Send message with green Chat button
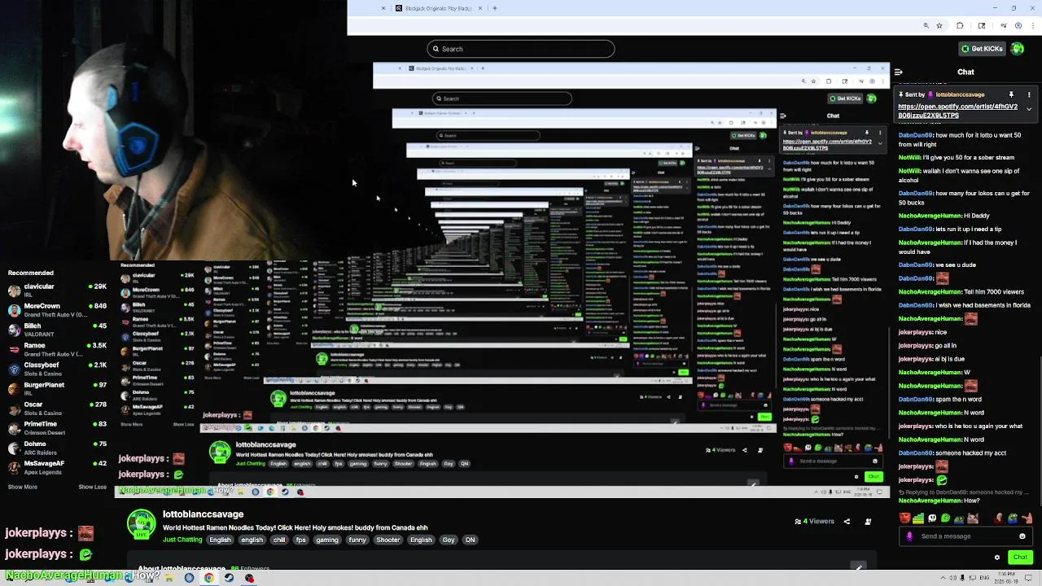 1020,558
